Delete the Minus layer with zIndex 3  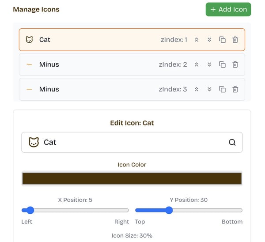pyautogui.click(x=235, y=89)
